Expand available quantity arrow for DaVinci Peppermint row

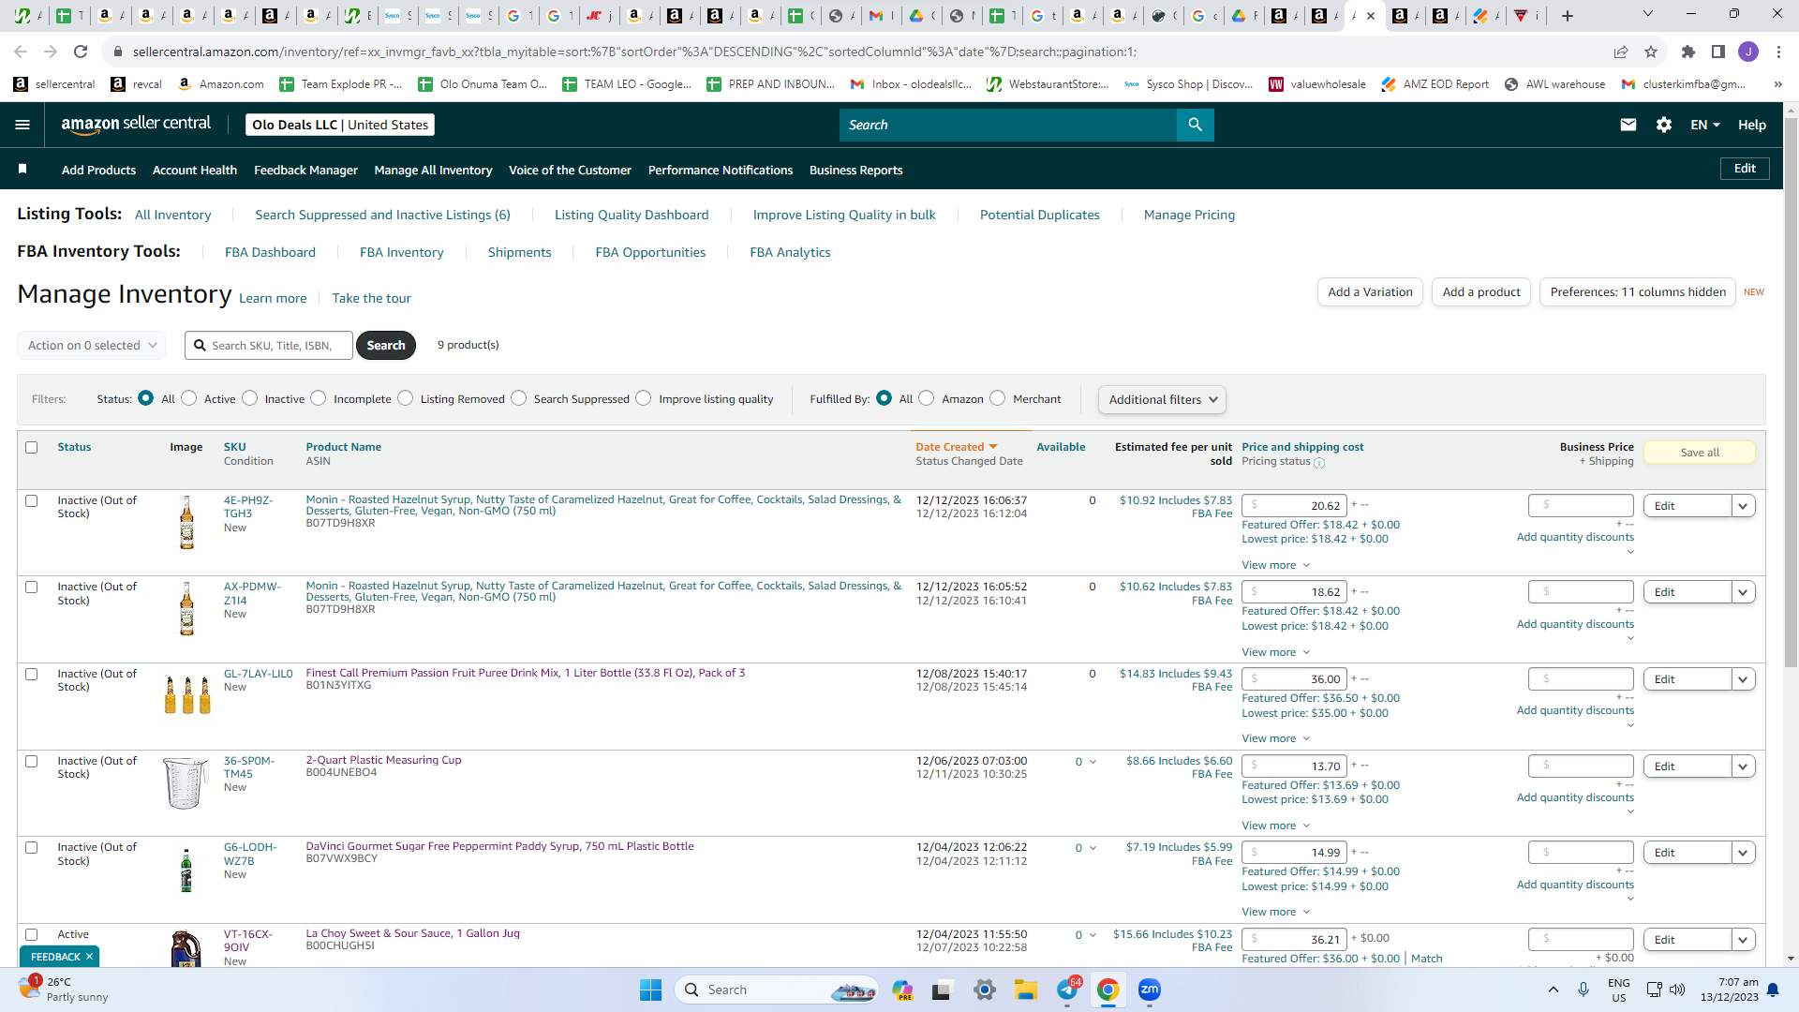1093,848
